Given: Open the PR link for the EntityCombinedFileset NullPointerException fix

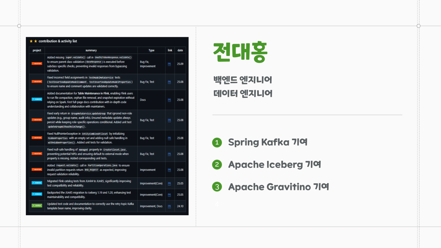Looking at the screenshot, I should coord(169,138).
